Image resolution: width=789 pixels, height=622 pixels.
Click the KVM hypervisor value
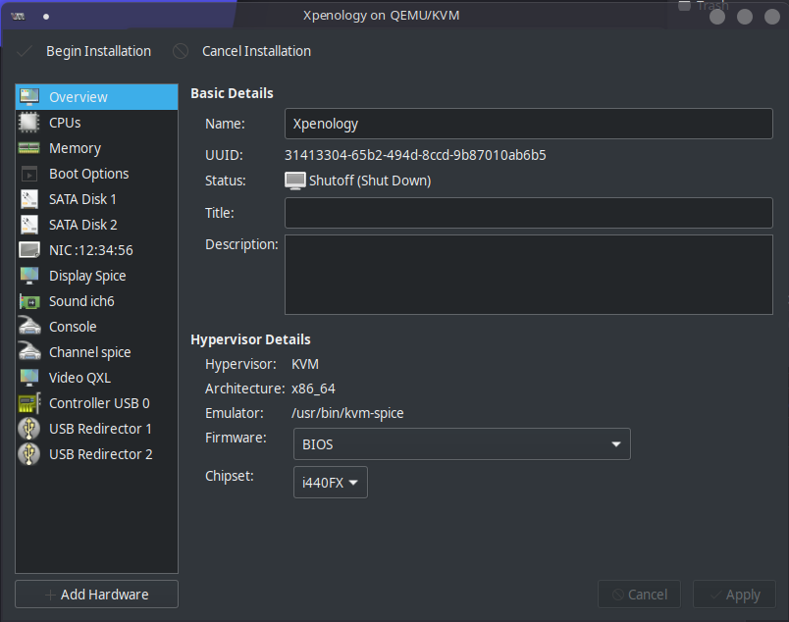pyautogui.click(x=305, y=364)
